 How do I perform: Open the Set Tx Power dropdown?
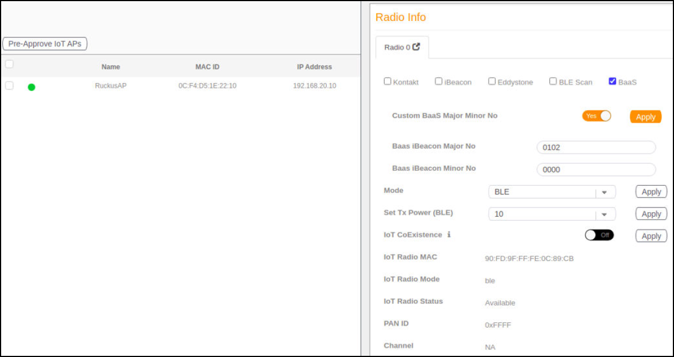[552, 214]
